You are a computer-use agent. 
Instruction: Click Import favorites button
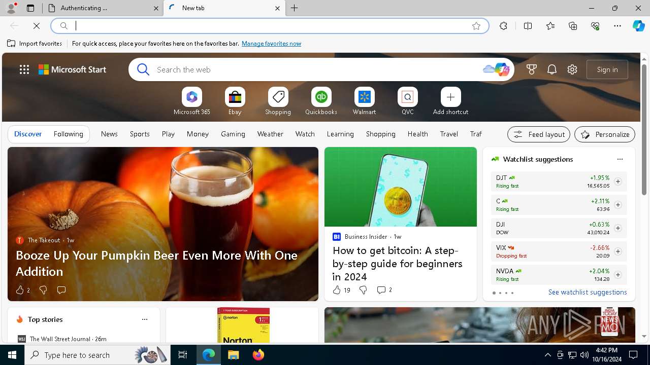(35, 44)
